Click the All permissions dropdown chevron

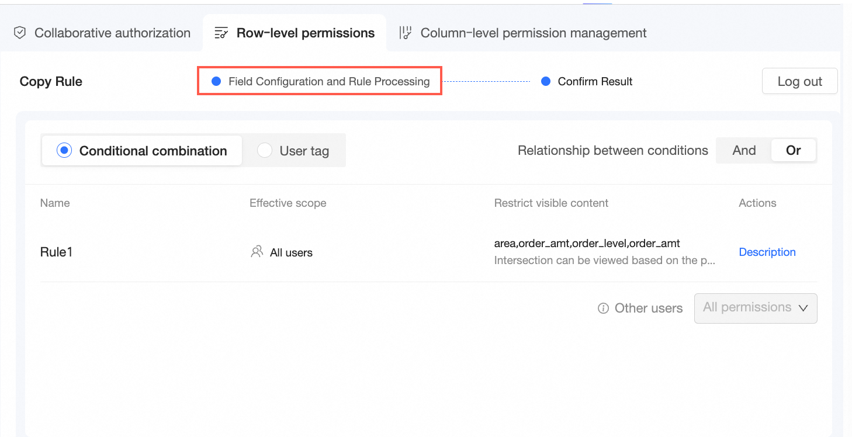tap(803, 308)
